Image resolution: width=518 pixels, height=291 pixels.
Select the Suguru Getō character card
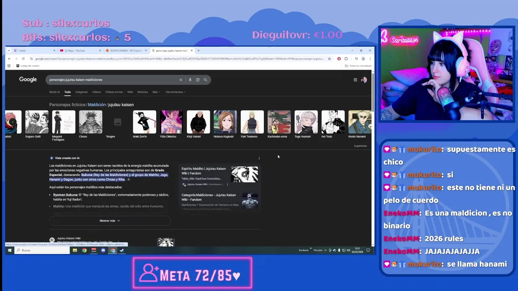pyautogui.click(x=37, y=124)
